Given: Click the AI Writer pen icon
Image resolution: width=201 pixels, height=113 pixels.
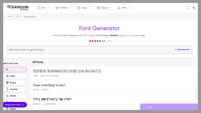Looking at the screenshot, I should 57,8.
